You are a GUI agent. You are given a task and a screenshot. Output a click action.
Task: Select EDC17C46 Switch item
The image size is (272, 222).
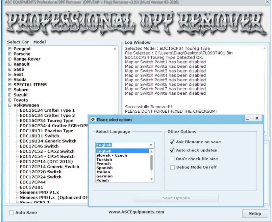39,146
